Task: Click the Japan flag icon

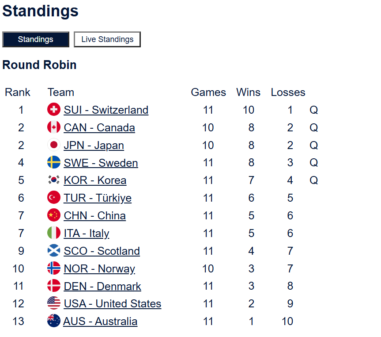Action: coord(54,145)
